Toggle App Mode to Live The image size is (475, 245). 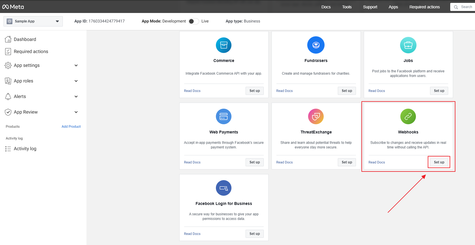194,21
